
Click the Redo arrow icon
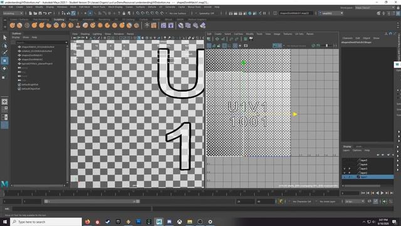[x=50, y=13]
